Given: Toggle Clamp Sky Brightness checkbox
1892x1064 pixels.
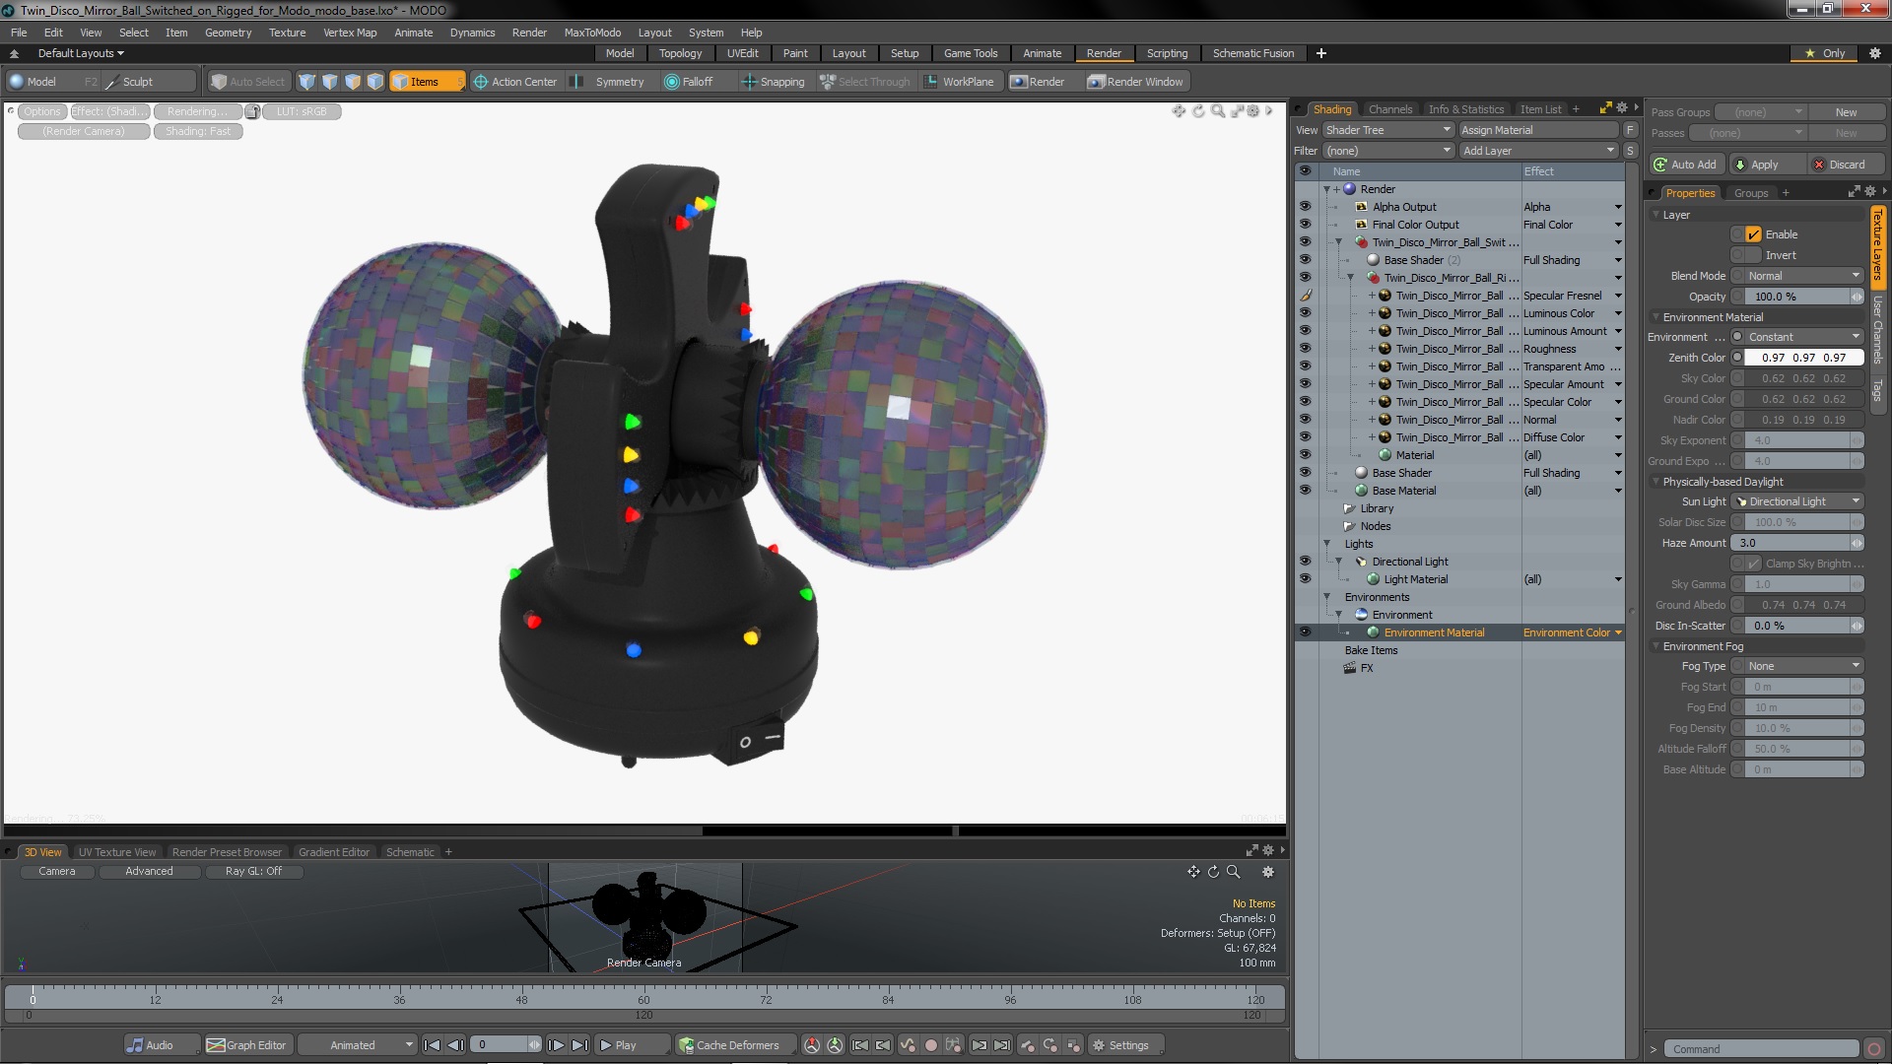Looking at the screenshot, I should (x=1753, y=564).
